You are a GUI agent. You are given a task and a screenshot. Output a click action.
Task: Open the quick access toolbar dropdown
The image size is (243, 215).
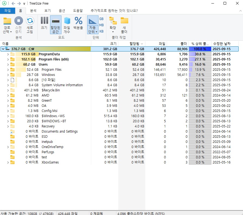(24, 4)
